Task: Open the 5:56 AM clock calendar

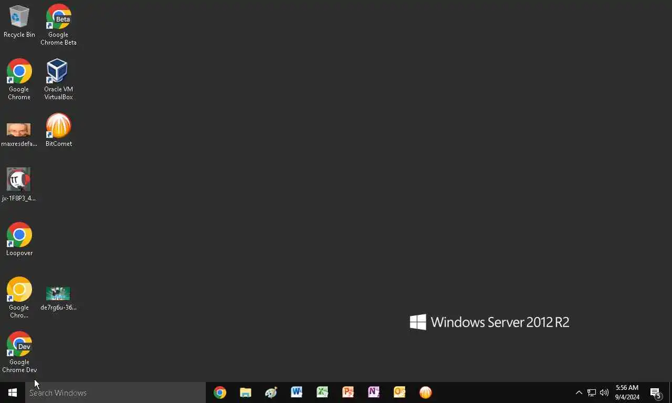Action: pos(627,393)
